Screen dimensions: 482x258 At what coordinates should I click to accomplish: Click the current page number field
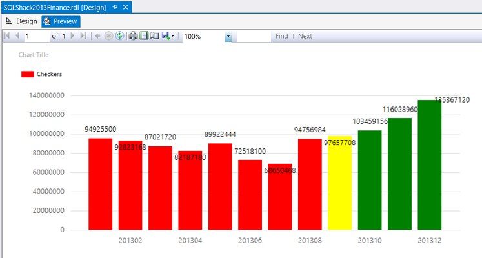click(36, 36)
